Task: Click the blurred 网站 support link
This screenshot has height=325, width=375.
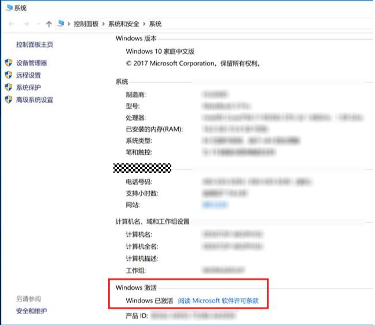Action: pos(215,205)
